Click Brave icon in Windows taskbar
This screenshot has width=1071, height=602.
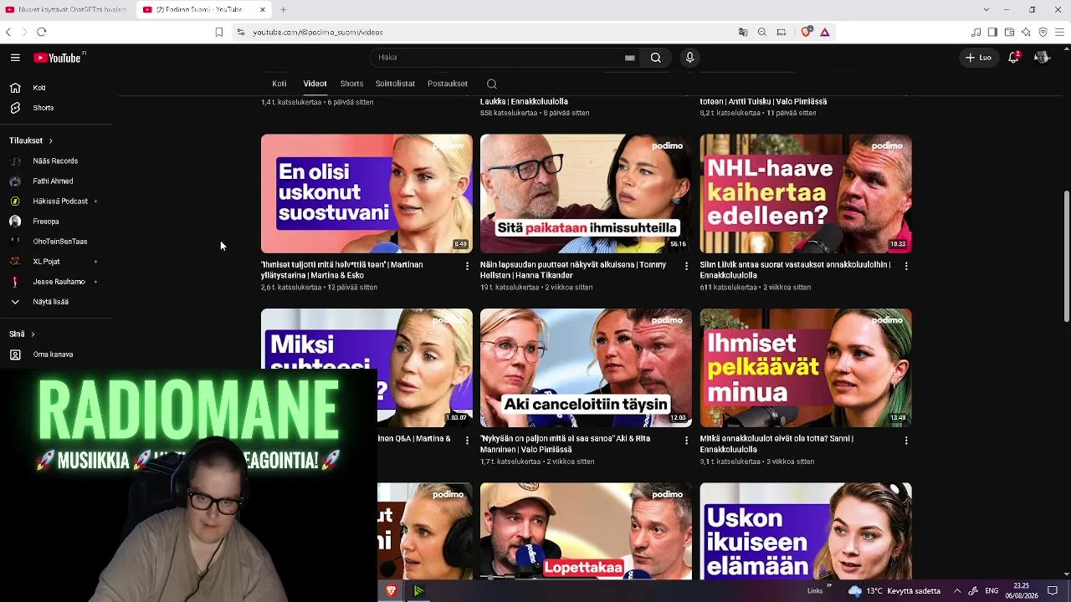click(x=391, y=591)
